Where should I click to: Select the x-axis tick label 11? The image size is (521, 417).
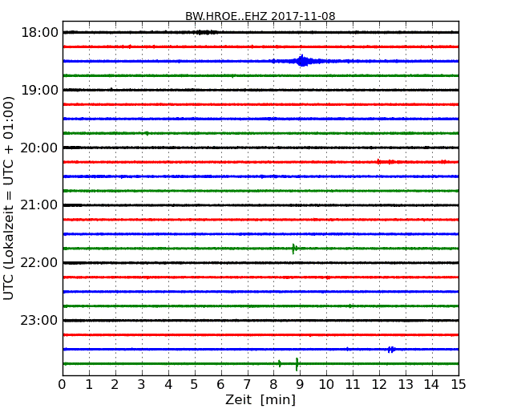pyautogui.click(x=353, y=385)
